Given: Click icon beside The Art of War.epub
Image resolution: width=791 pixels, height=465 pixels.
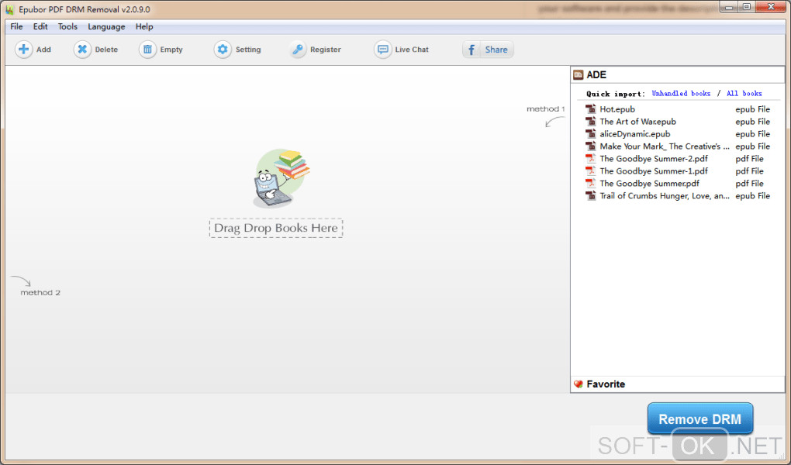Looking at the screenshot, I should point(590,122).
